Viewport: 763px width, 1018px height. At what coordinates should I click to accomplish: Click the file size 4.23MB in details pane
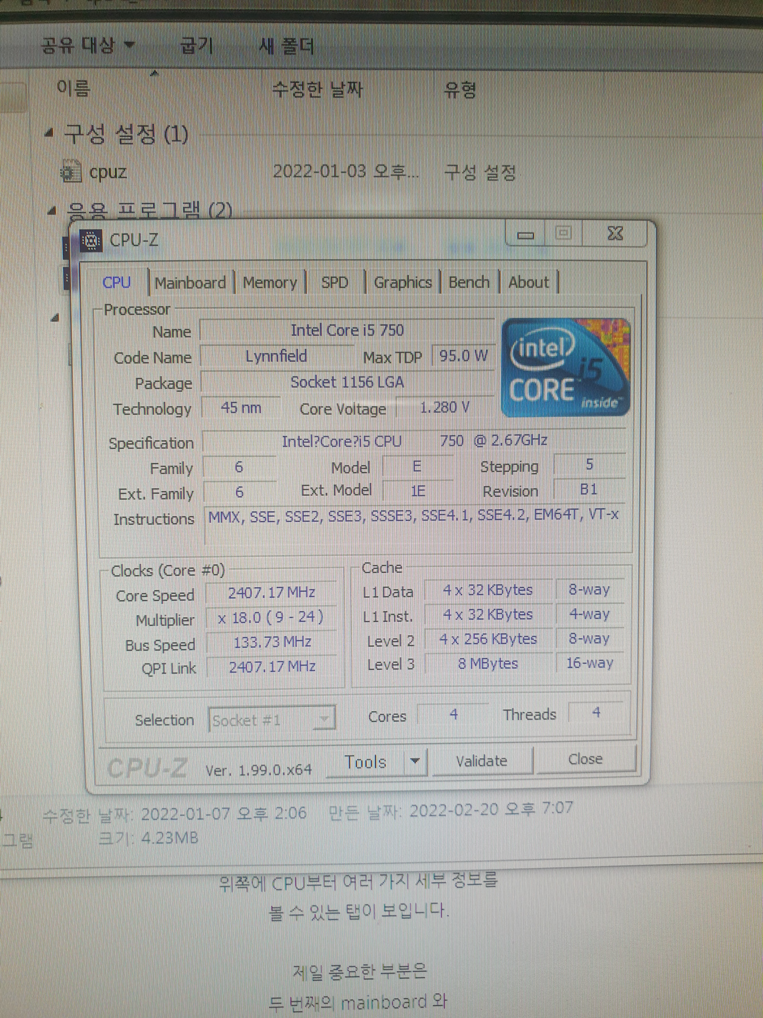tap(169, 838)
